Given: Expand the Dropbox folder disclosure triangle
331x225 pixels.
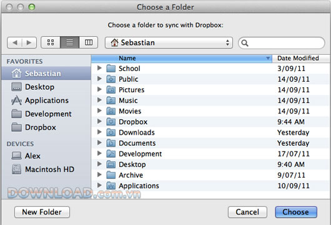Looking at the screenshot, I should [x=99, y=122].
